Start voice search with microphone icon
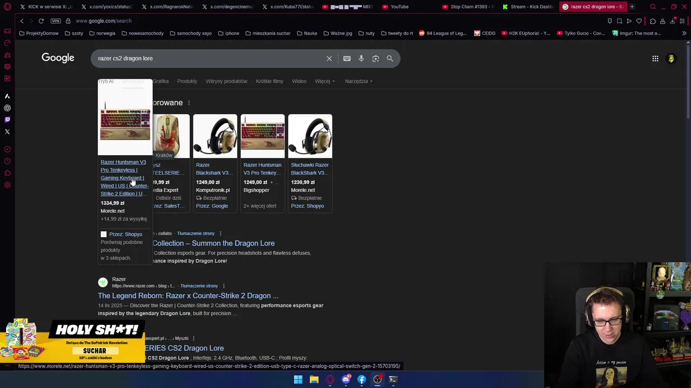Viewport: 691px width, 388px height. click(x=361, y=58)
